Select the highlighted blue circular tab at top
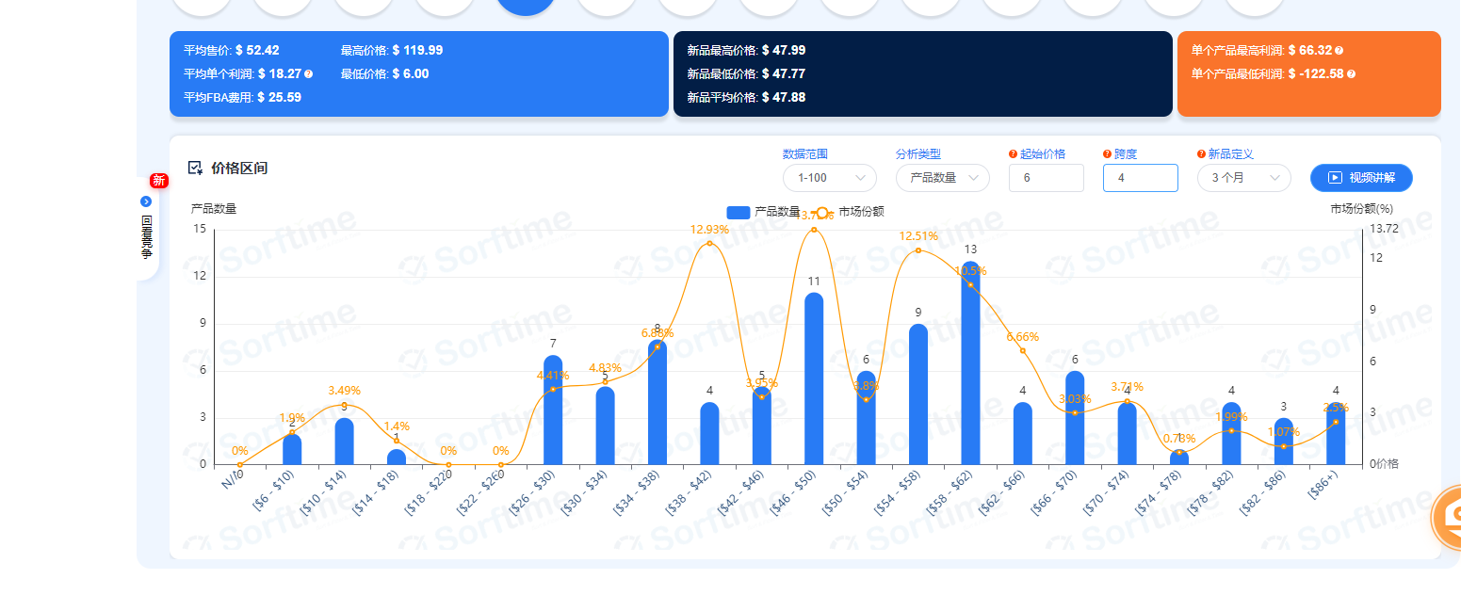Viewport: 1461px width, 595px height. (526, 6)
